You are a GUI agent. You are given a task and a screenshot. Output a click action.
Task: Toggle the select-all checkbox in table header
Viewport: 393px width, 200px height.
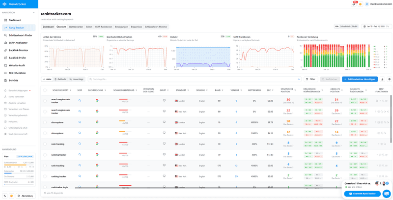pyautogui.click(x=45, y=90)
